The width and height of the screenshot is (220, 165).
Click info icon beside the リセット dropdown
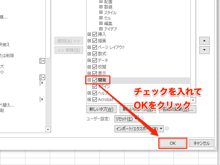pos(142,119)
